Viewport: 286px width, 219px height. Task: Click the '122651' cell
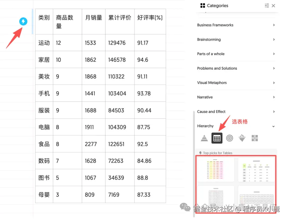coord(120,144)
